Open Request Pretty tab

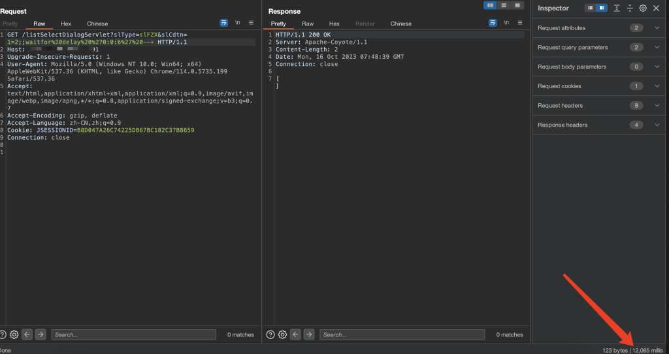click(x=10, y=24)
